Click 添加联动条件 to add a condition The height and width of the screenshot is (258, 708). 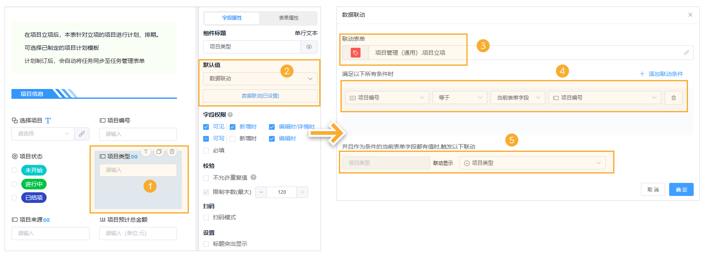tap(661, 74)
